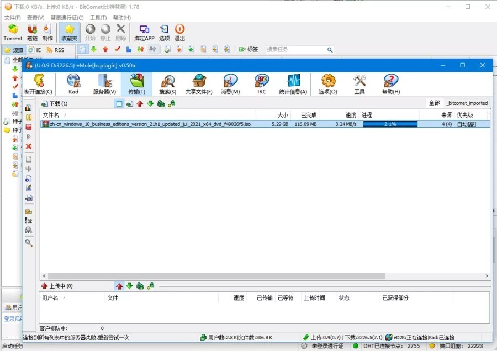Image resolution: width=497 pixels, height=351 pixels.
Task: Toggle the 收藏夹 favorites star button
Action: pyautogui.click(x=69, y=33)
